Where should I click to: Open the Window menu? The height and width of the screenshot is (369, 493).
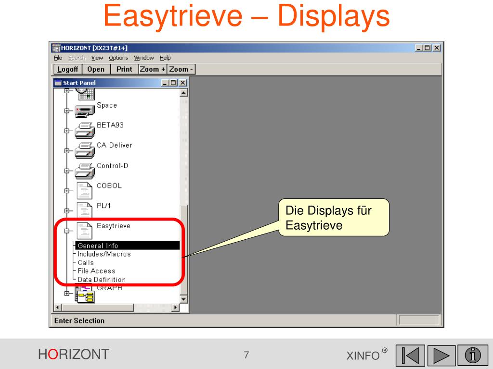[143, 58]
